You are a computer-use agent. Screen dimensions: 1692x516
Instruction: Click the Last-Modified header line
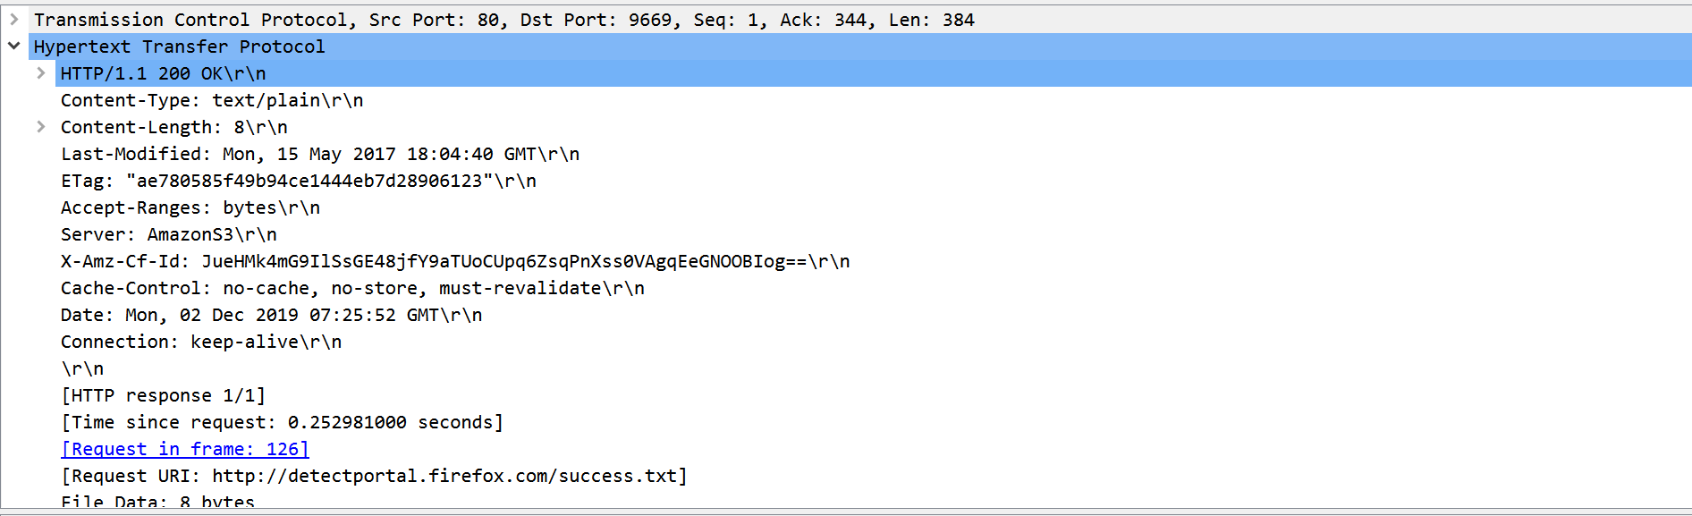[x=319, y=154]
